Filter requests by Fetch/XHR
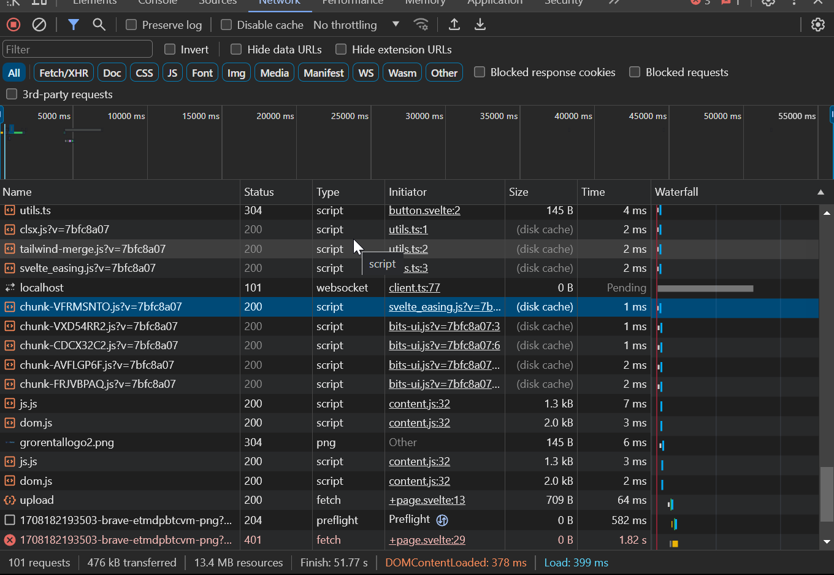Viewport: 834px width, 575px height. [64, 73]
